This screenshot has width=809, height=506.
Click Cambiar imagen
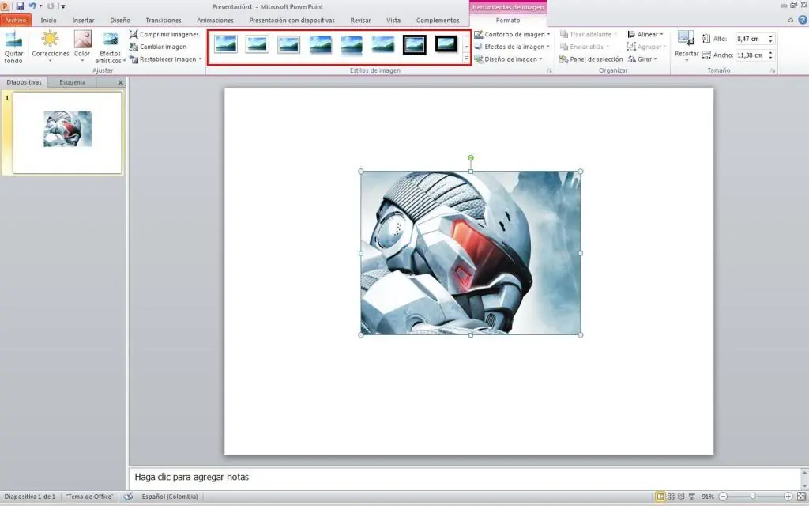click(x=158, y=47)
